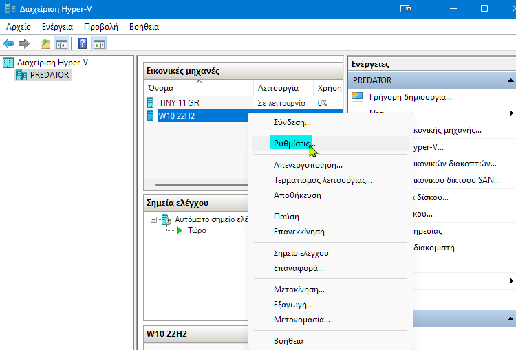Image resolution: width=516 pixels, height=350 pixels.
Task: Click the action ending in δίσκου...
Action: pyautogui.click(x=431, y=197)
